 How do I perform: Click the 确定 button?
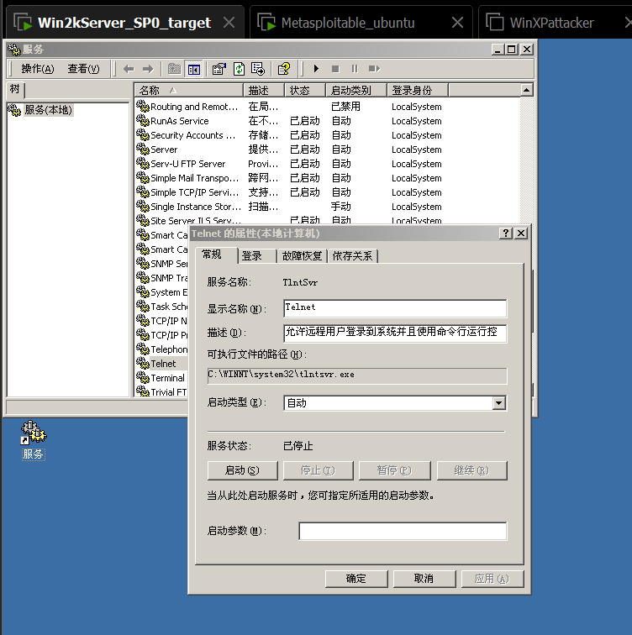[x=356, y=579]
